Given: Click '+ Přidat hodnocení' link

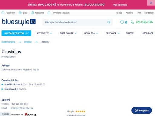Looking at the screenshot, I should [76, 115].
